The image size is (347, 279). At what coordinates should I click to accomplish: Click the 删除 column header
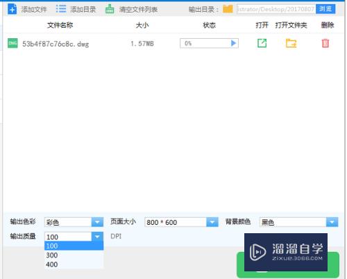[x=328, y=25]
